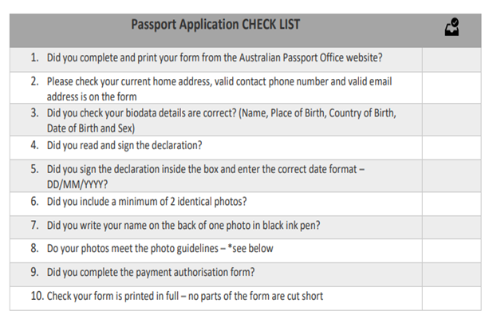Image resolution: width=493 pixels, height=327 pixels.
Task: Tick the read and sign declaration box
Action: (452, 146)
